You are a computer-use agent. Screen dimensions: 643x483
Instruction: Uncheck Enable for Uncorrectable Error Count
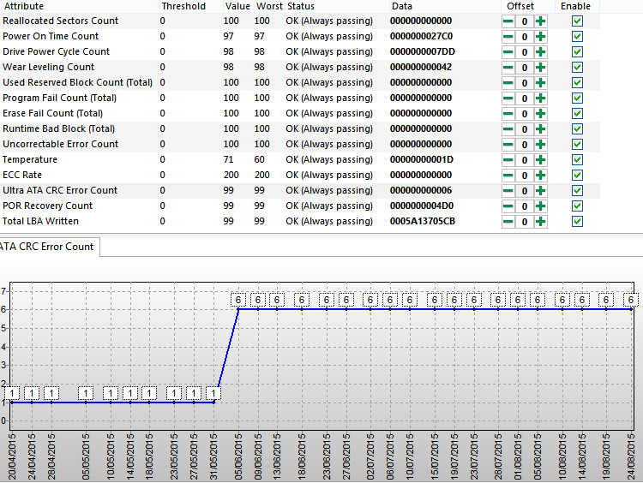tap(577, 144)
